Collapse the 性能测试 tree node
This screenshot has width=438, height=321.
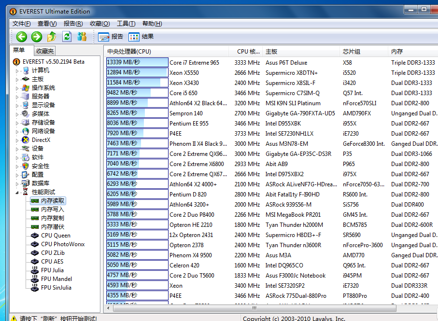[17, 192]
